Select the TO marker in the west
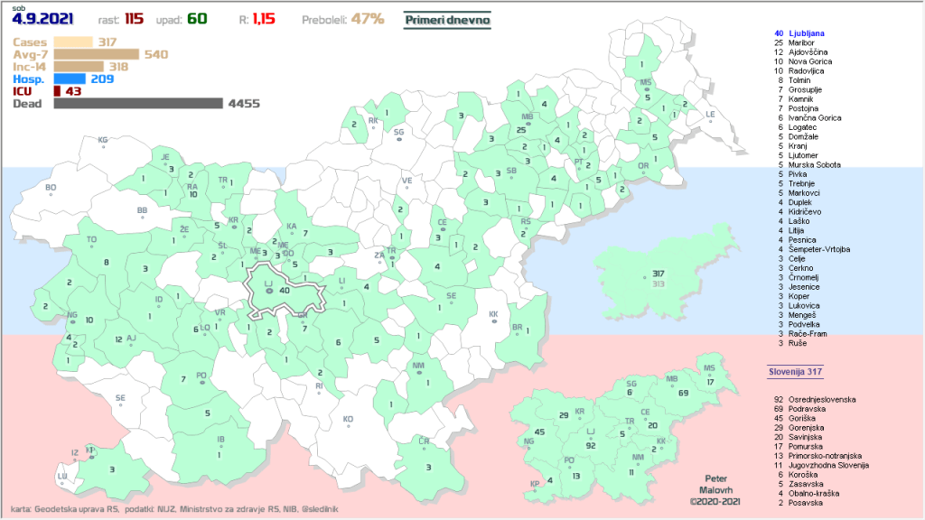This screenshot has height=520, width=925. pyautogui.click(x=91, y=244)
